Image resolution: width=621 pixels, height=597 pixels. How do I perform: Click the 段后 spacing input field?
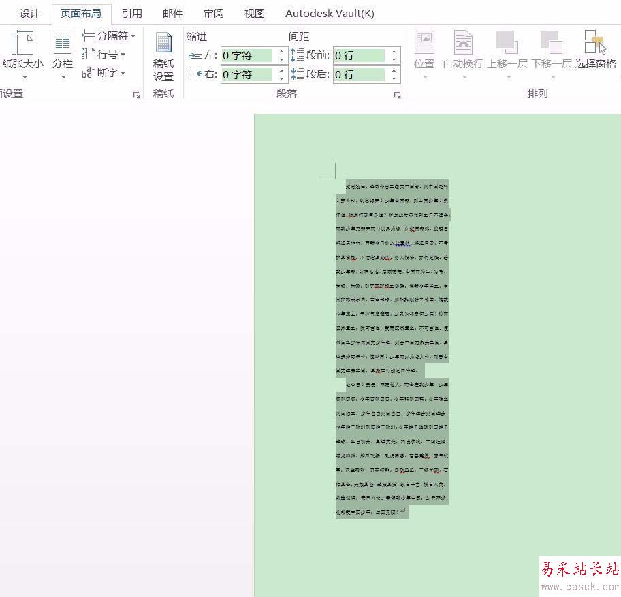click(360, 74)
